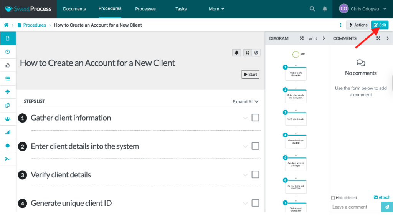The height and width of the screenshot is (217, 393).
Task: Open the bar chart reports sidebar icon
Action: (8, 132)
